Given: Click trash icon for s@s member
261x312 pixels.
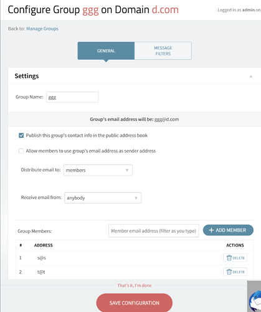Looking at the screenshot, I should [229, 258].
